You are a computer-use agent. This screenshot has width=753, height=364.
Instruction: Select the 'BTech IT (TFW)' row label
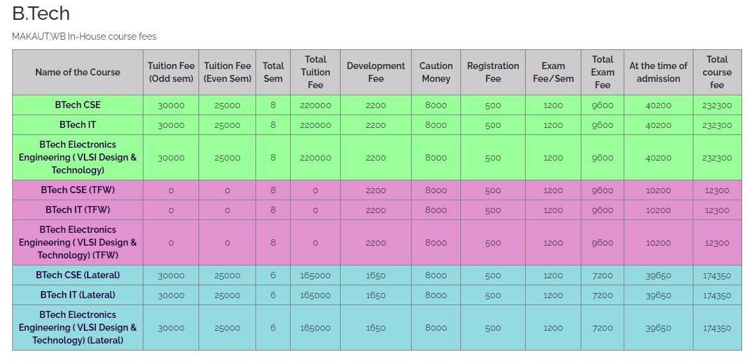pyautogui.click(x=78, y=210)
